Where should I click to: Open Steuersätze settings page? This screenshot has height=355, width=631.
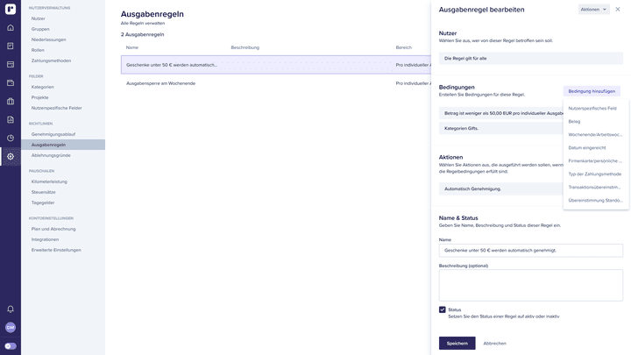pyautogui.click(x=44, y=192)
